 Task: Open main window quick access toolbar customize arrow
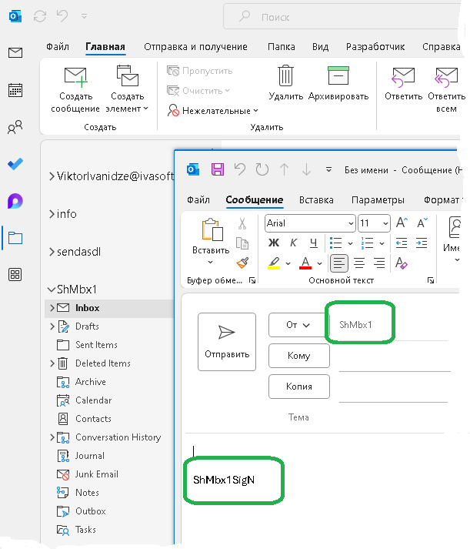84,16
